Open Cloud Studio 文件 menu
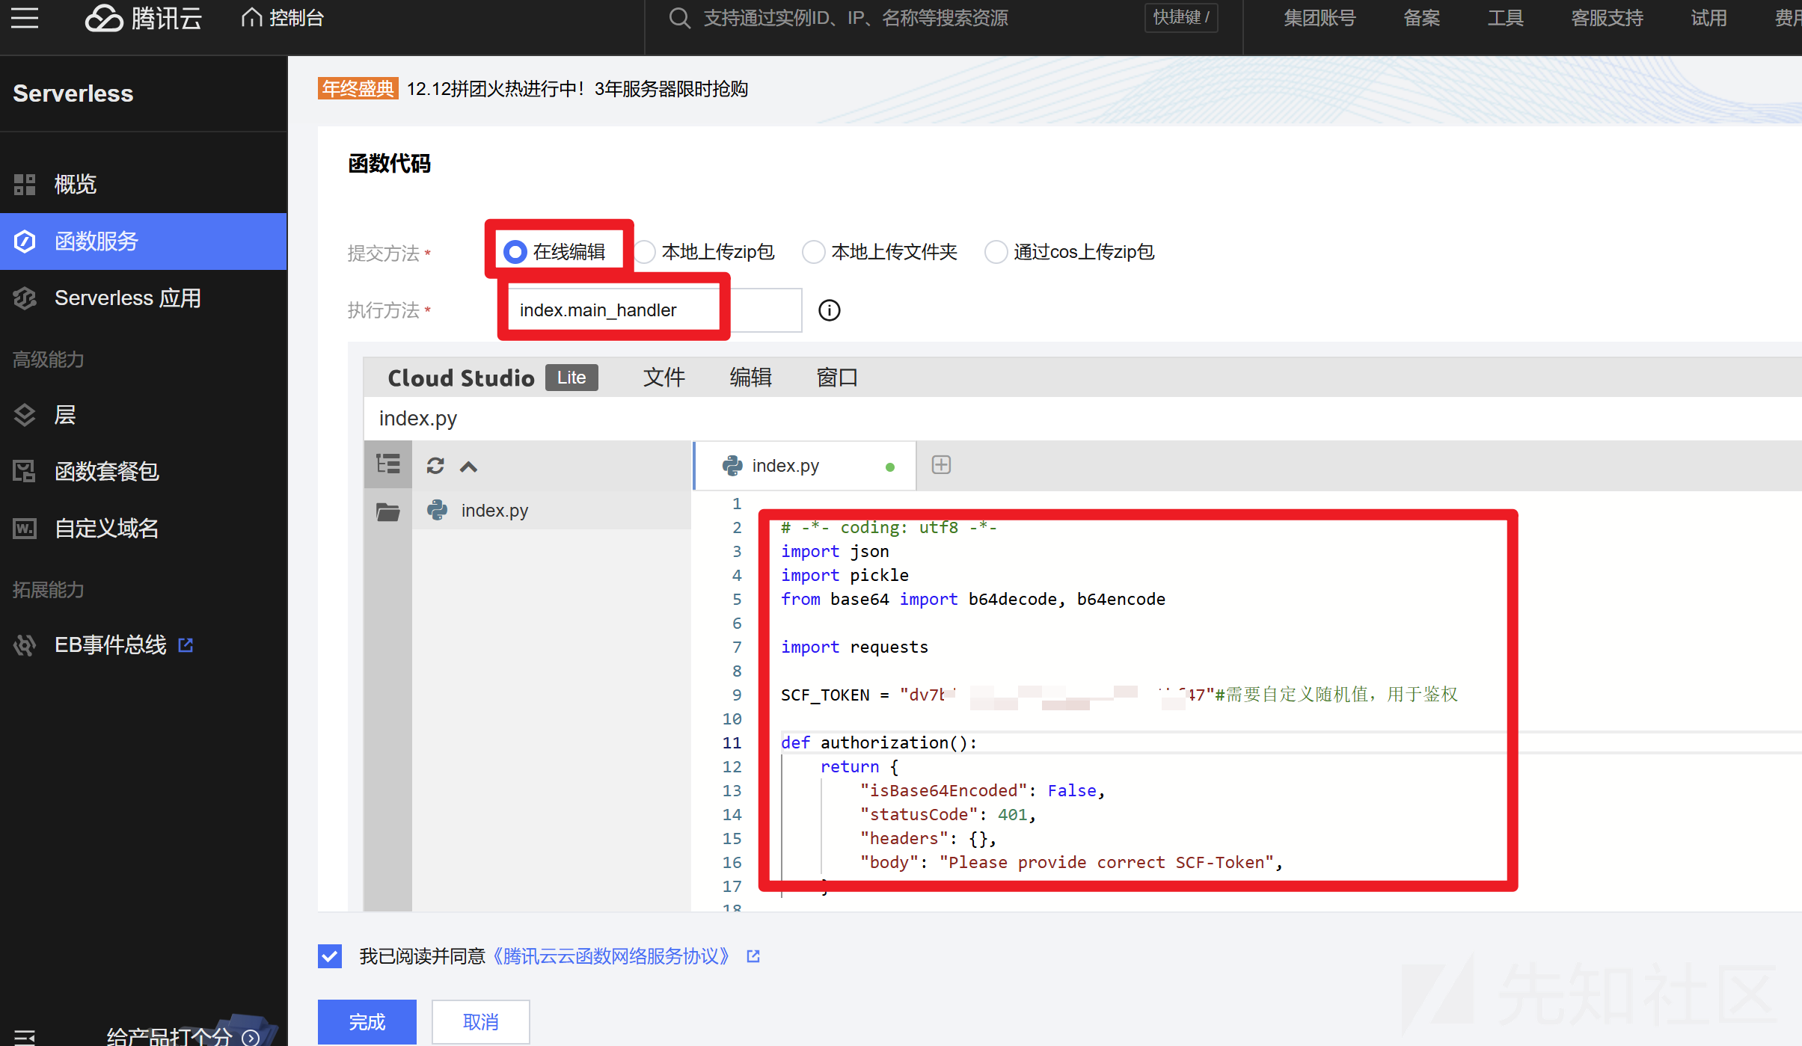 [x=664, y=378]
